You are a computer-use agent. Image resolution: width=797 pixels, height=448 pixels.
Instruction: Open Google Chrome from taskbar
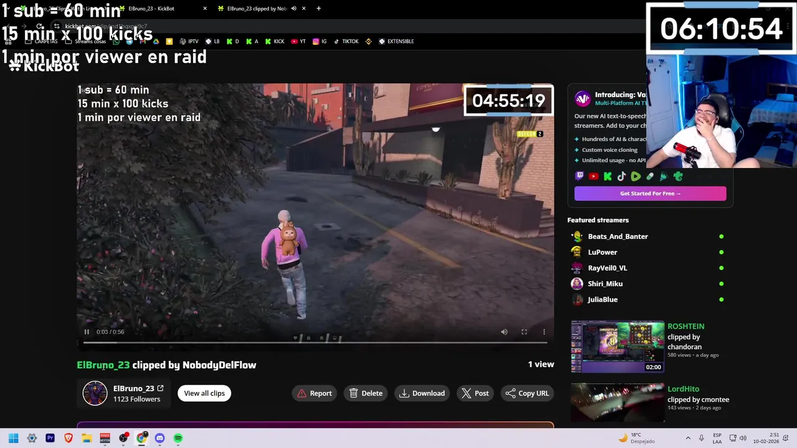(x=141, y=438)
